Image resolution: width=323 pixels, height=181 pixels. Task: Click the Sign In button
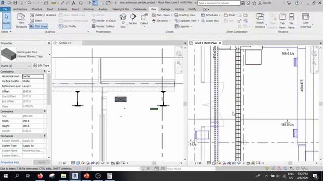tap(264, 3)
